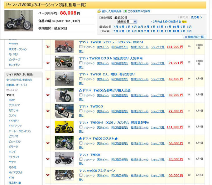Select ホンダ in the category sidebar
The width and height of the screenshot is (212, 185).
coord(13,151)
